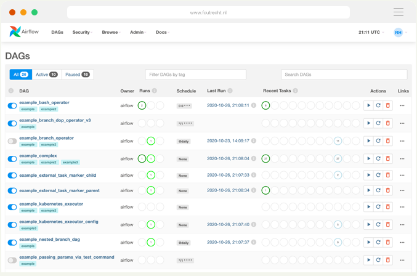Click the Search DAGs input field
Image resolution: width=417 pixels, height=276 pixels.
(344, 75)
